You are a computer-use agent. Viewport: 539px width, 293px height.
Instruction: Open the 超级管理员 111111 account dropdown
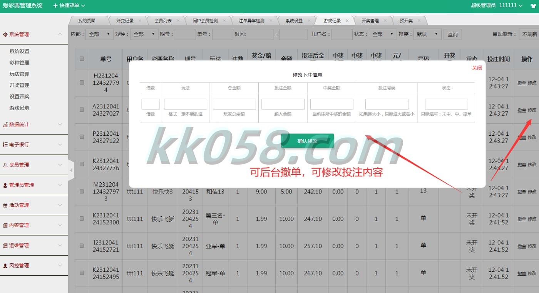tap(496, 5)
